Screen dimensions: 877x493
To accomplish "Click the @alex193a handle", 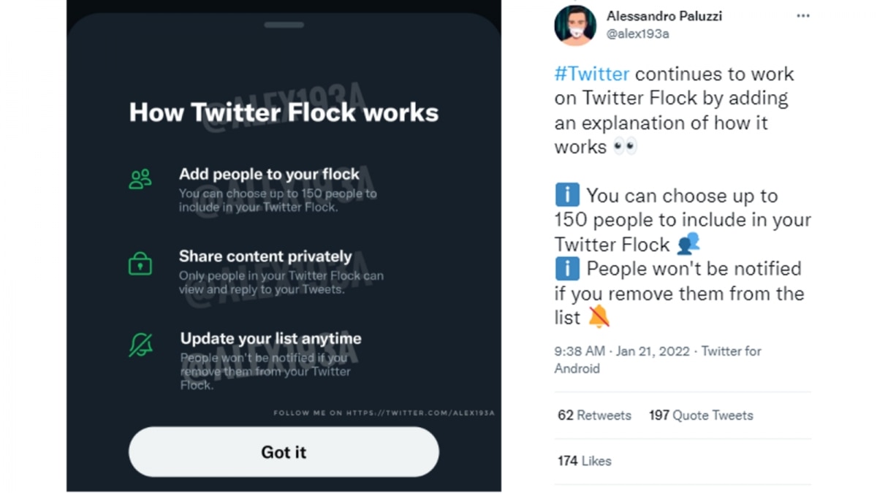I will pos(637,34).
